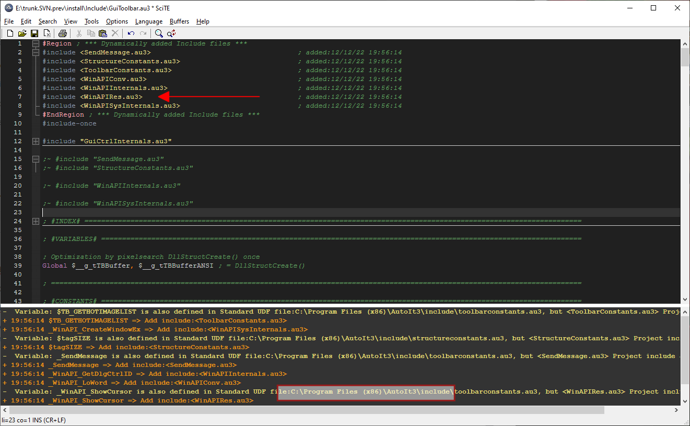Screen dimensions: 690x426
Task: Click the editor scrollbar down arrow
Action: 685,298
